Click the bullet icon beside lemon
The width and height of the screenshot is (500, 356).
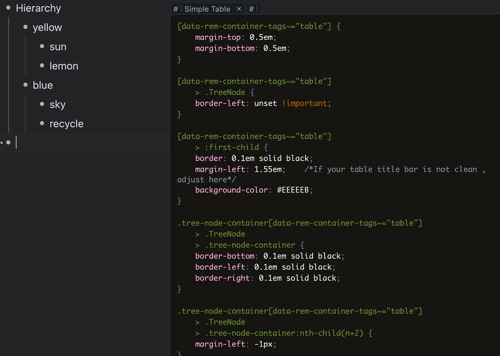tap(42, 65)
